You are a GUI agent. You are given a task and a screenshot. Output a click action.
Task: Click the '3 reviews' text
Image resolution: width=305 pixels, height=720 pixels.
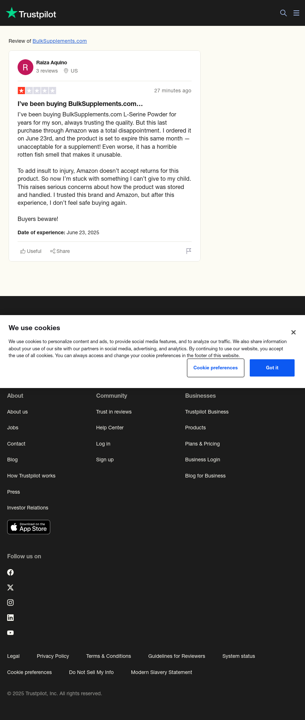pyautogui.click(x=47, y=71)
